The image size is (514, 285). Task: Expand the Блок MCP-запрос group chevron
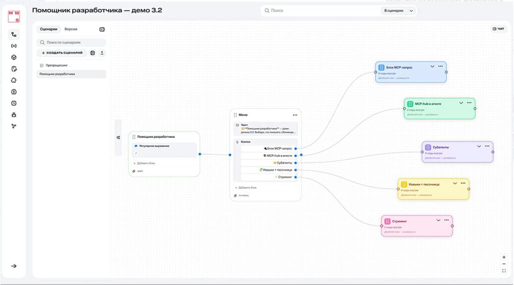coord(432,67)
